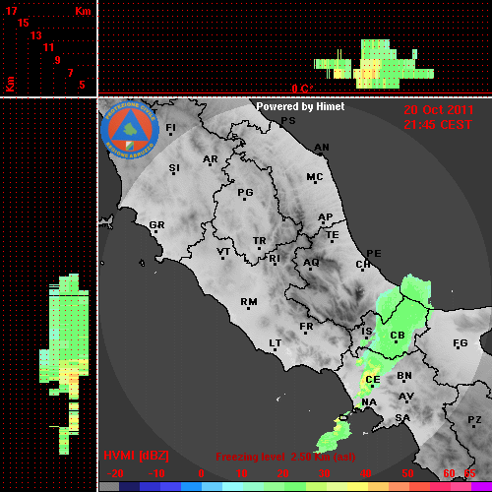Click the '5' km height label

point(82,85)
